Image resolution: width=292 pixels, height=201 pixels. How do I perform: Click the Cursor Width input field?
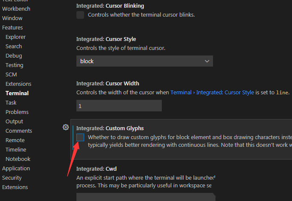click(x=119, y=105)
